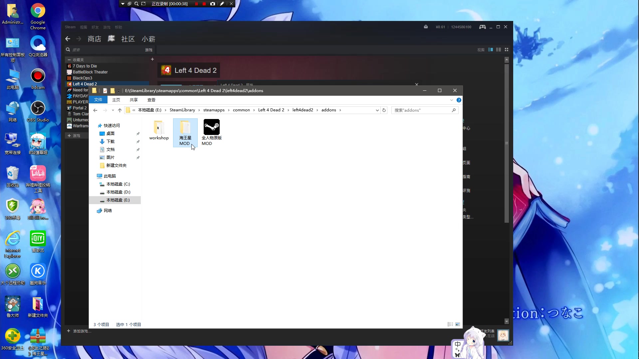Image resolution: width=639 pixels, height=359 pixels.
Task: Open Explorer help question mark
Action: tap(459, 100)
